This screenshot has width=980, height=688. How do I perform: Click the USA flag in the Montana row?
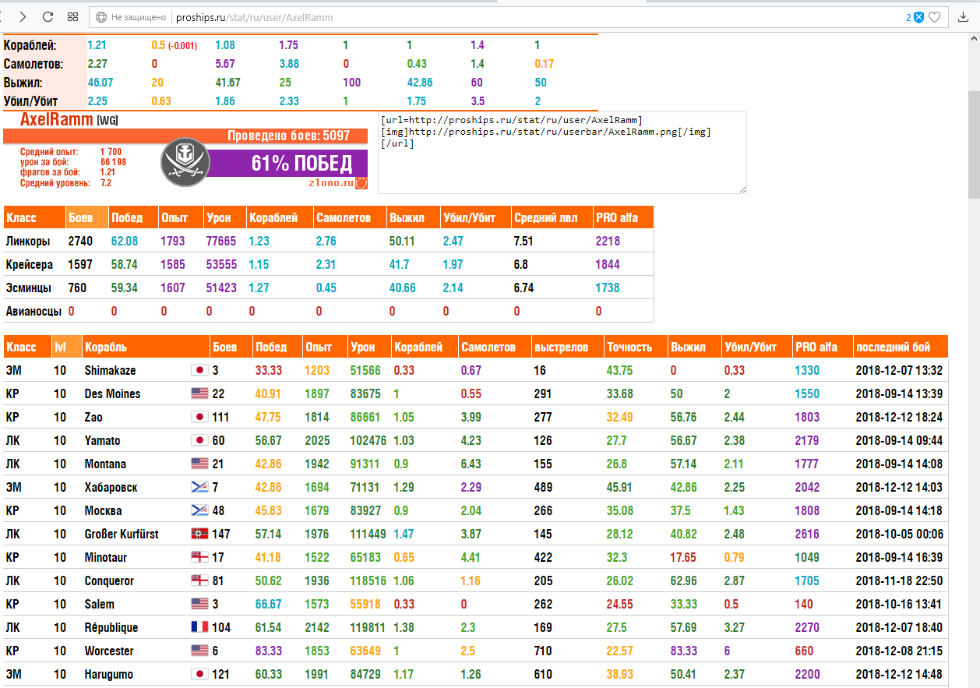tap(198, 464)
